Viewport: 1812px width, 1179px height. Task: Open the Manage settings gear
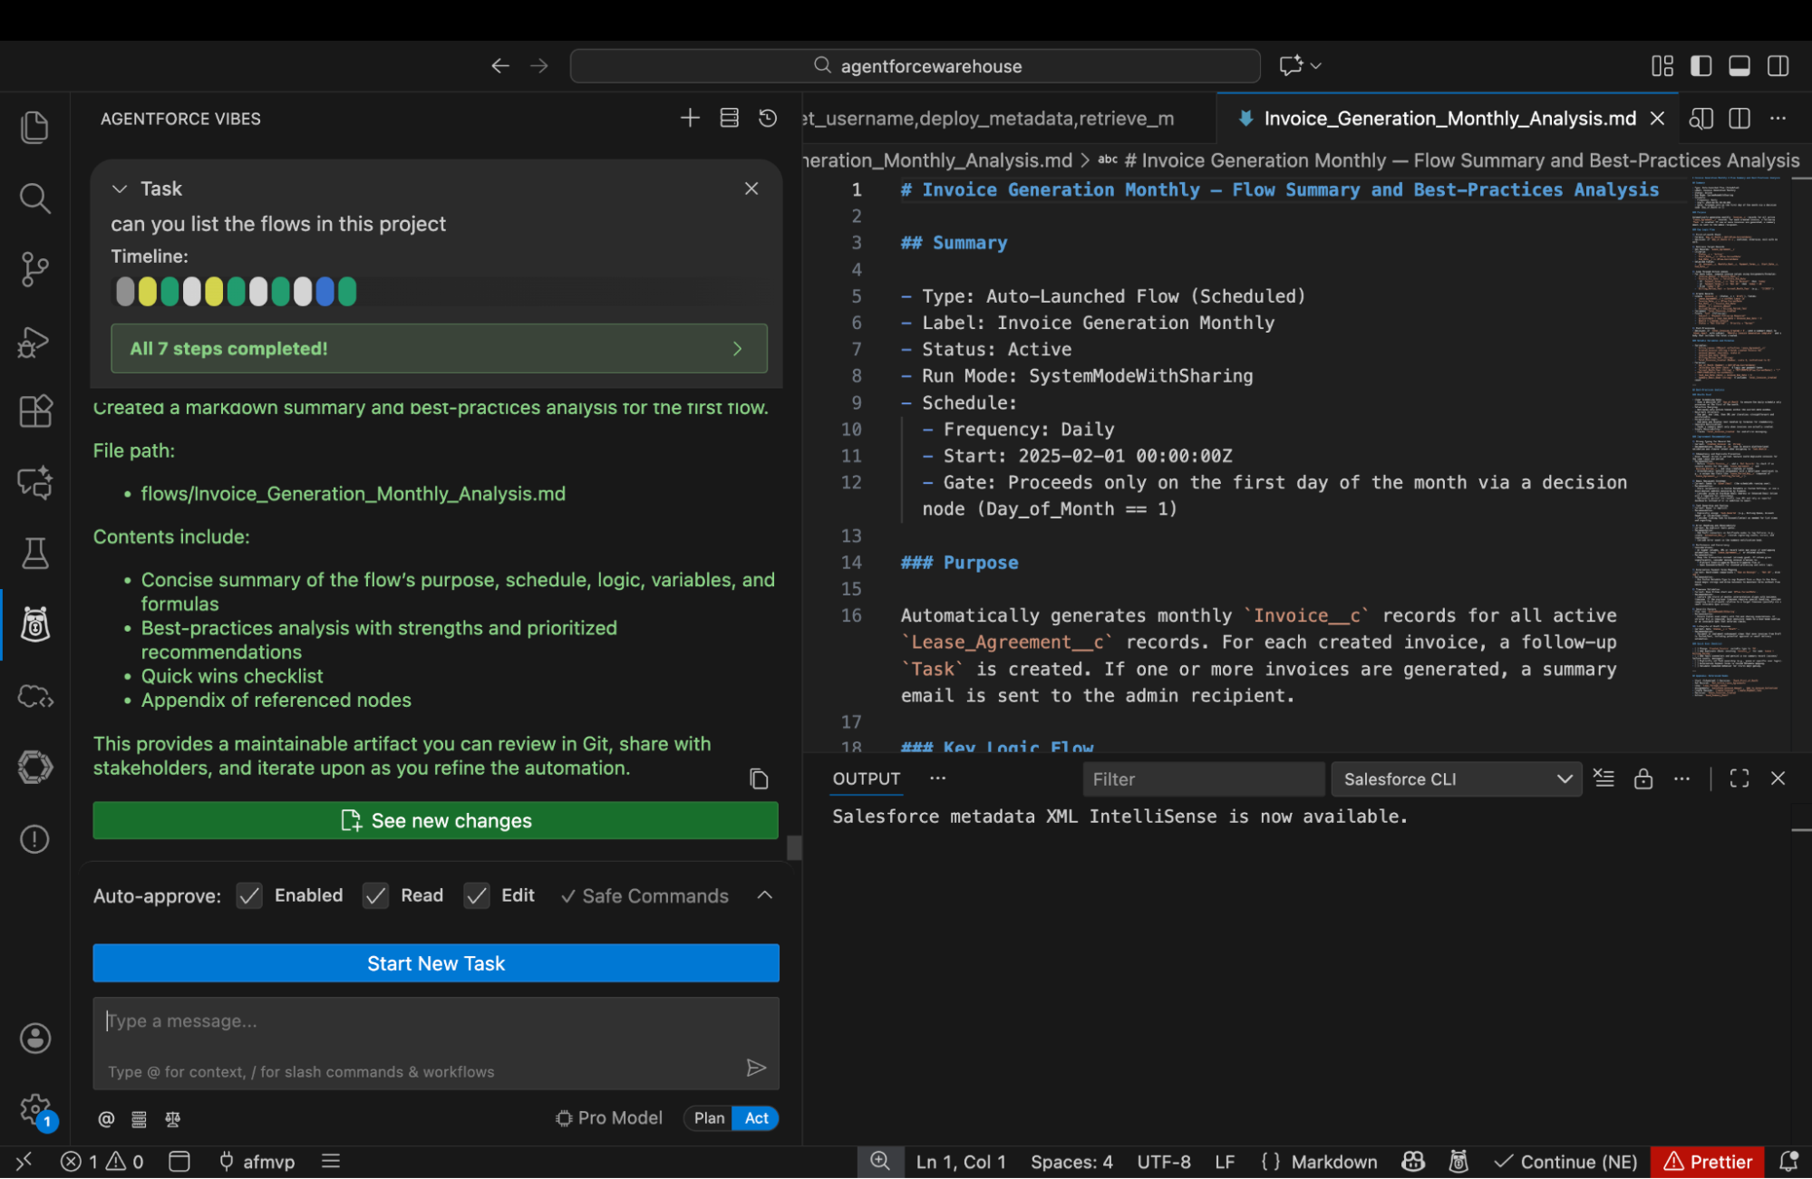pos(34,1108)
